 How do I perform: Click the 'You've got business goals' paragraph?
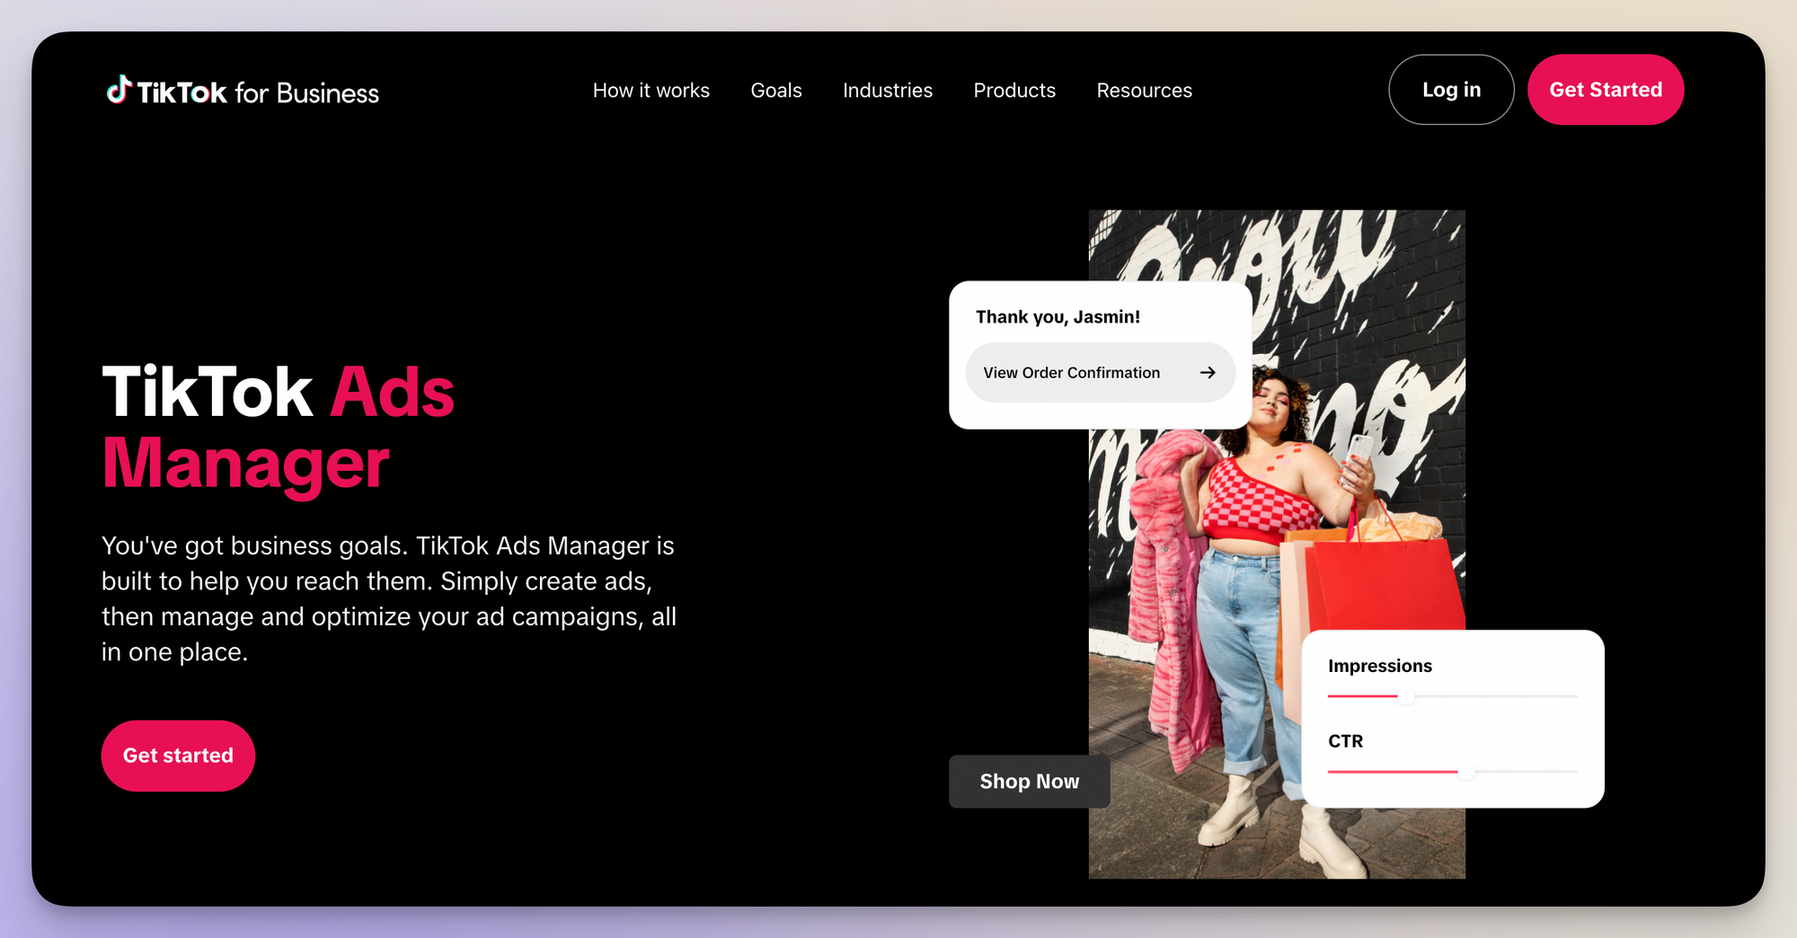pyautogui.click(x=389, y=598)
